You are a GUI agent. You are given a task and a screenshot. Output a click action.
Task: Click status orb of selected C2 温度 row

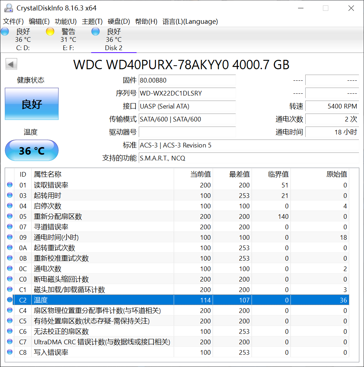click(x=10, y=300)
